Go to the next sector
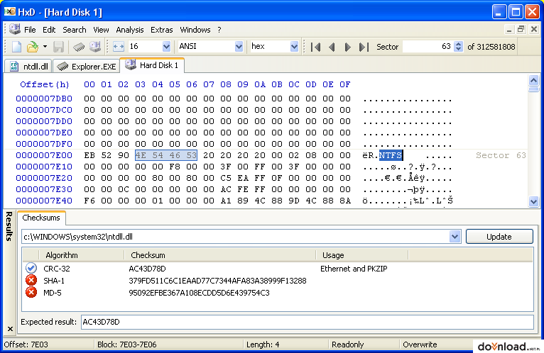Screen dimensions: 544x353 click(x=347, y=47)
